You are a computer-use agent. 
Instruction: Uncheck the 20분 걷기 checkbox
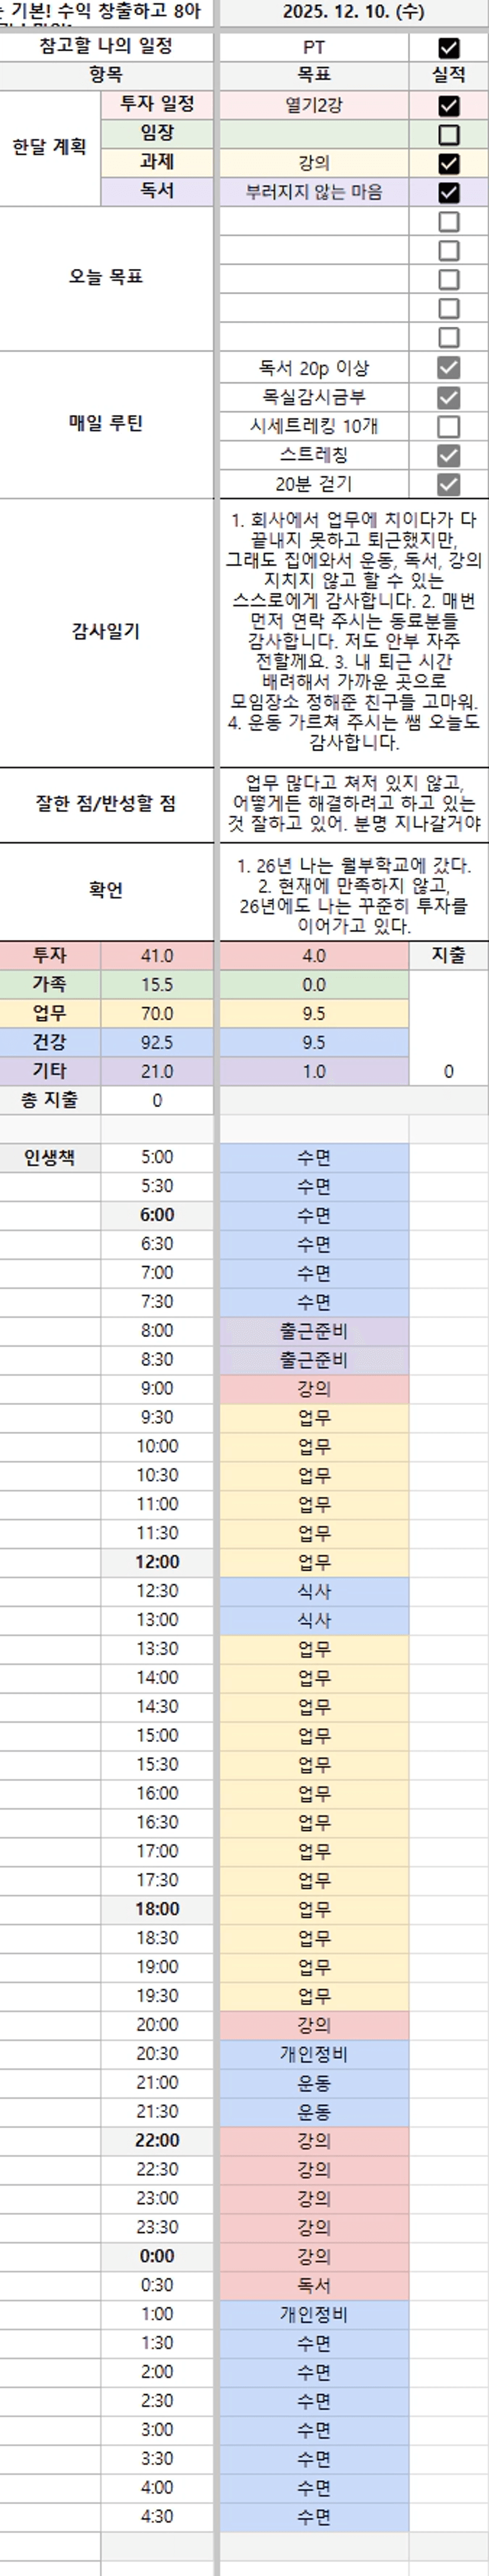tap(449, 484)
